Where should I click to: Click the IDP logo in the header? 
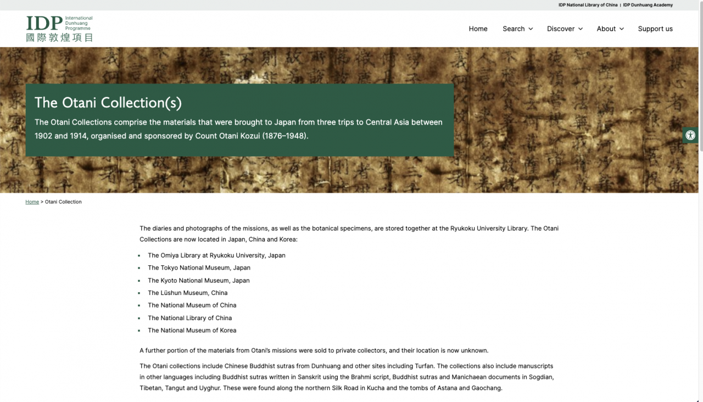(44, 24)
